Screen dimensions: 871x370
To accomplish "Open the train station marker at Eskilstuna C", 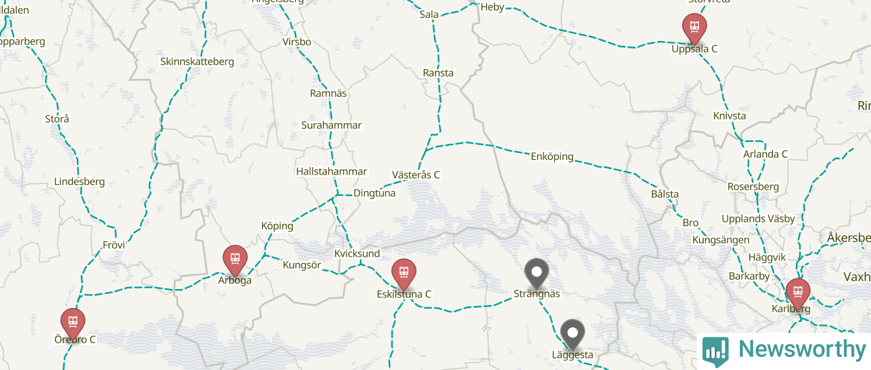I will (x=404, y=273).
